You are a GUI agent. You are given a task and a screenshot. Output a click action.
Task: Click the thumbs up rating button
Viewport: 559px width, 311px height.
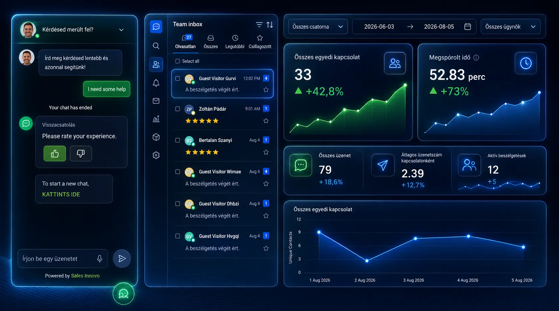[55, 153]
